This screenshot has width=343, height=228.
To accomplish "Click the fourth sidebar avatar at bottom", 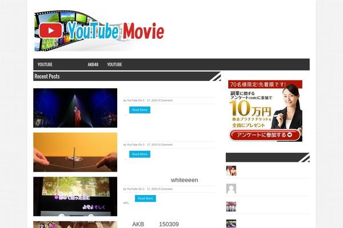I will click(231, 223).
